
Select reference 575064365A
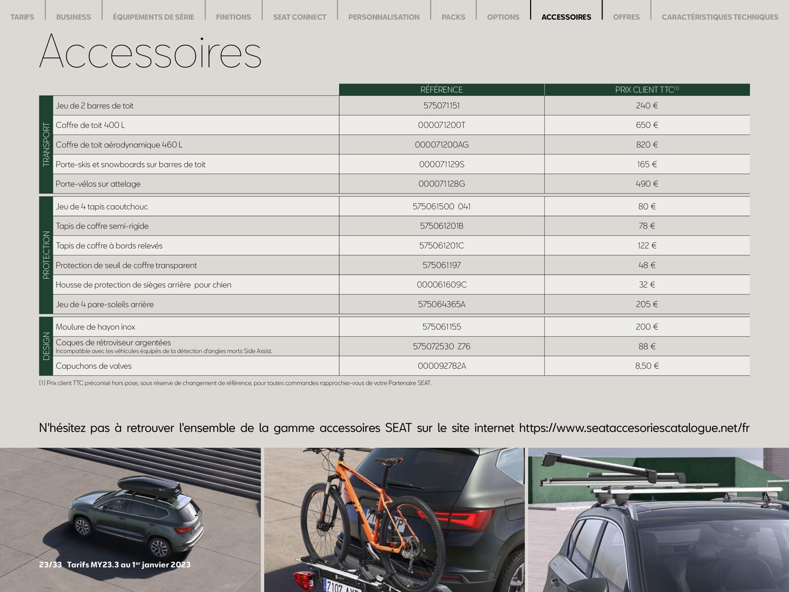click(441, 304)
